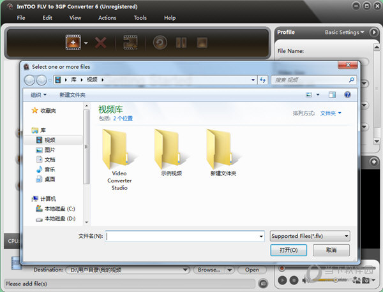Toggle the preview pane icon
Viewport: 383px width, 292px height.
(332, 94)
